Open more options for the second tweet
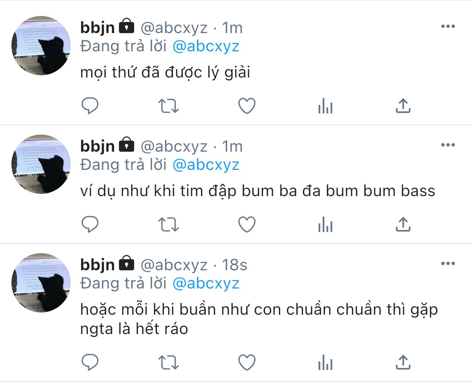472x382 pixels. (448, 145)
